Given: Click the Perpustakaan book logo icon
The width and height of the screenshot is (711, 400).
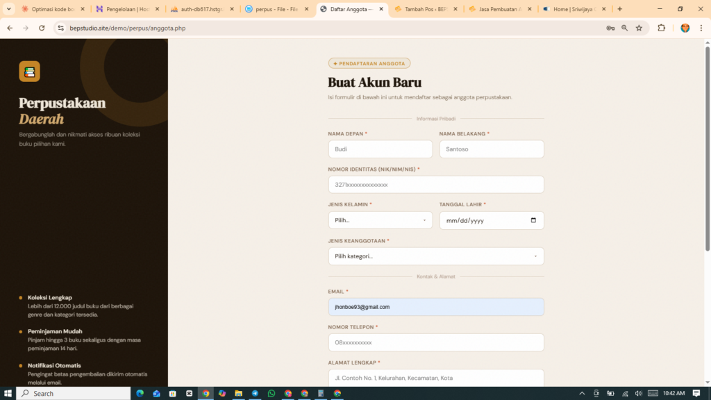Looking at the screenshot, I should pyautogui.click(x=30, y=72).
